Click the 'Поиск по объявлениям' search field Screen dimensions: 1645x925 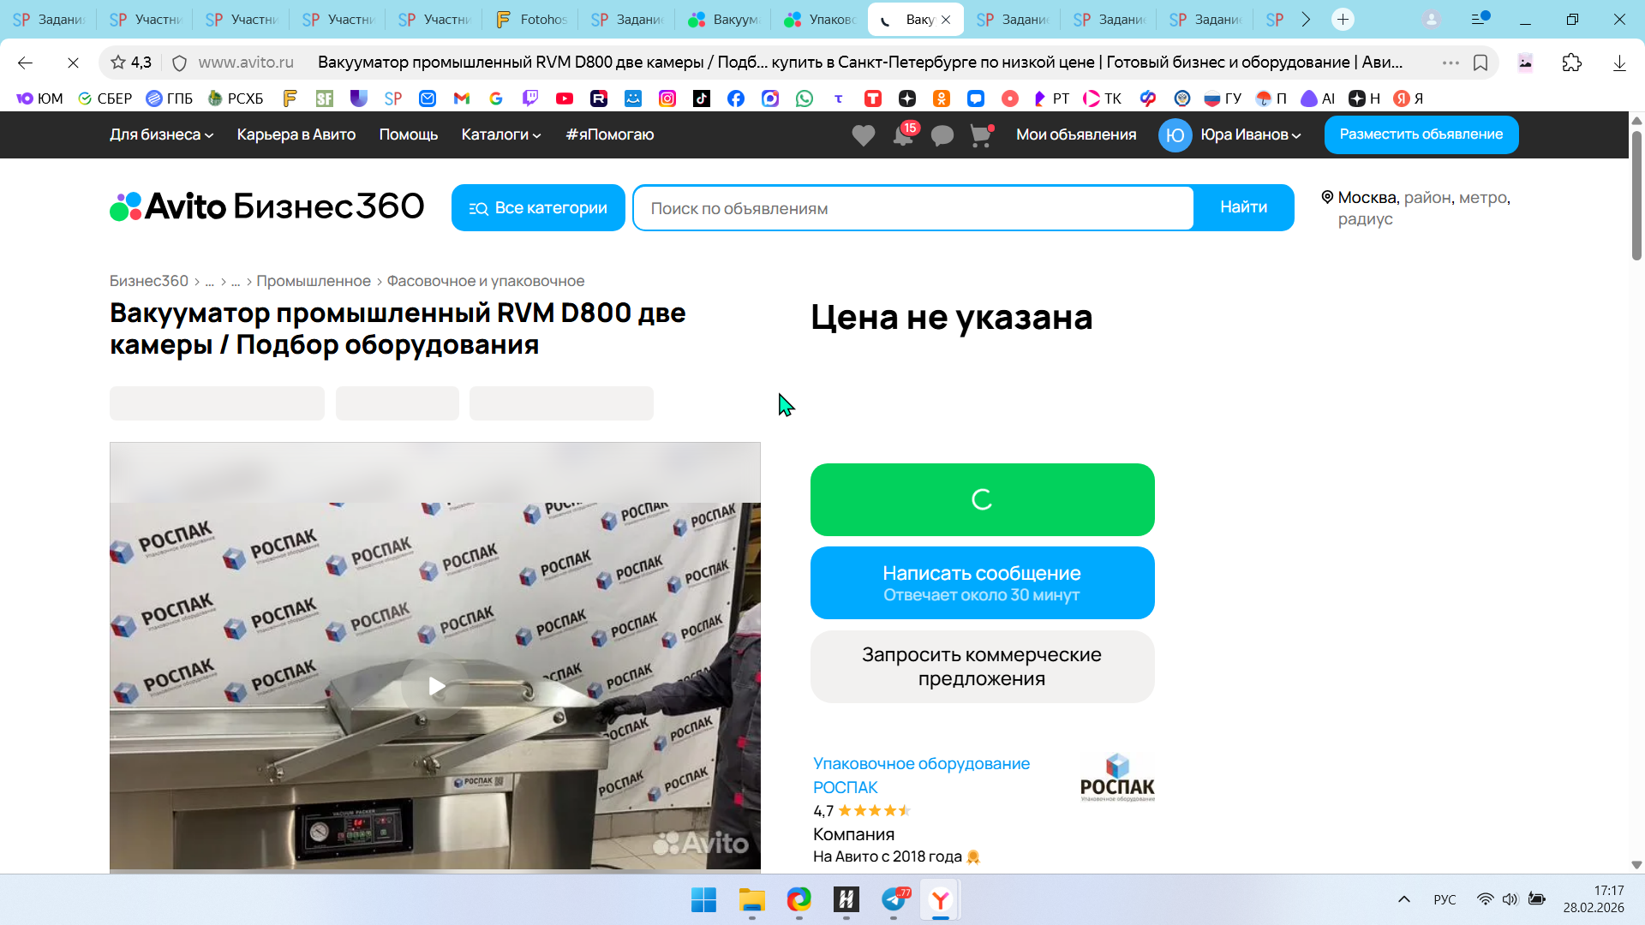(912, 208)
